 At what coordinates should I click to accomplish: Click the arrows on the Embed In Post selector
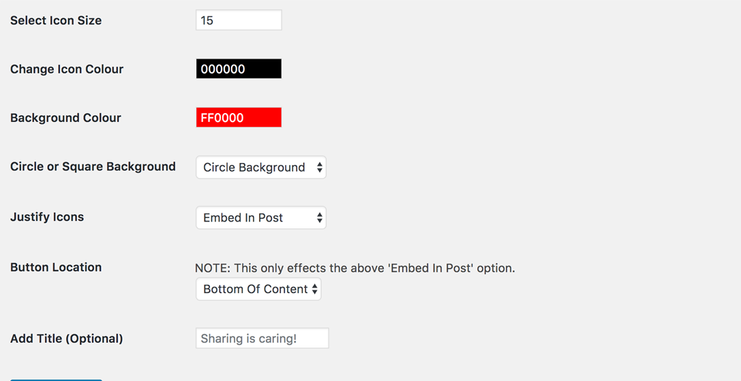coord(320,217)
